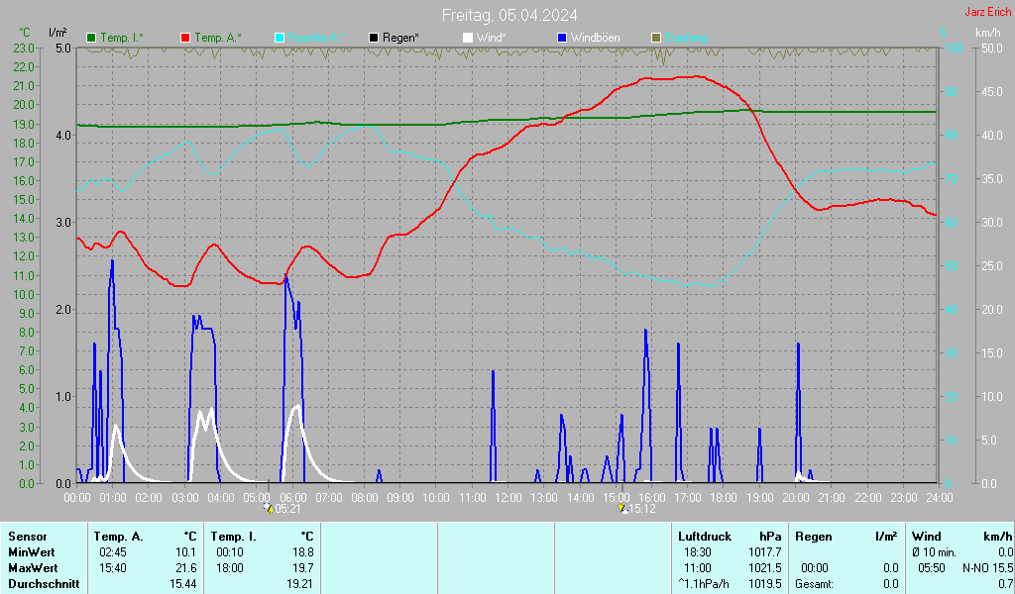Click the green Temp. I. legend swatch
The width and height of the screenshot is (1015, 594).
click(91, 39)
